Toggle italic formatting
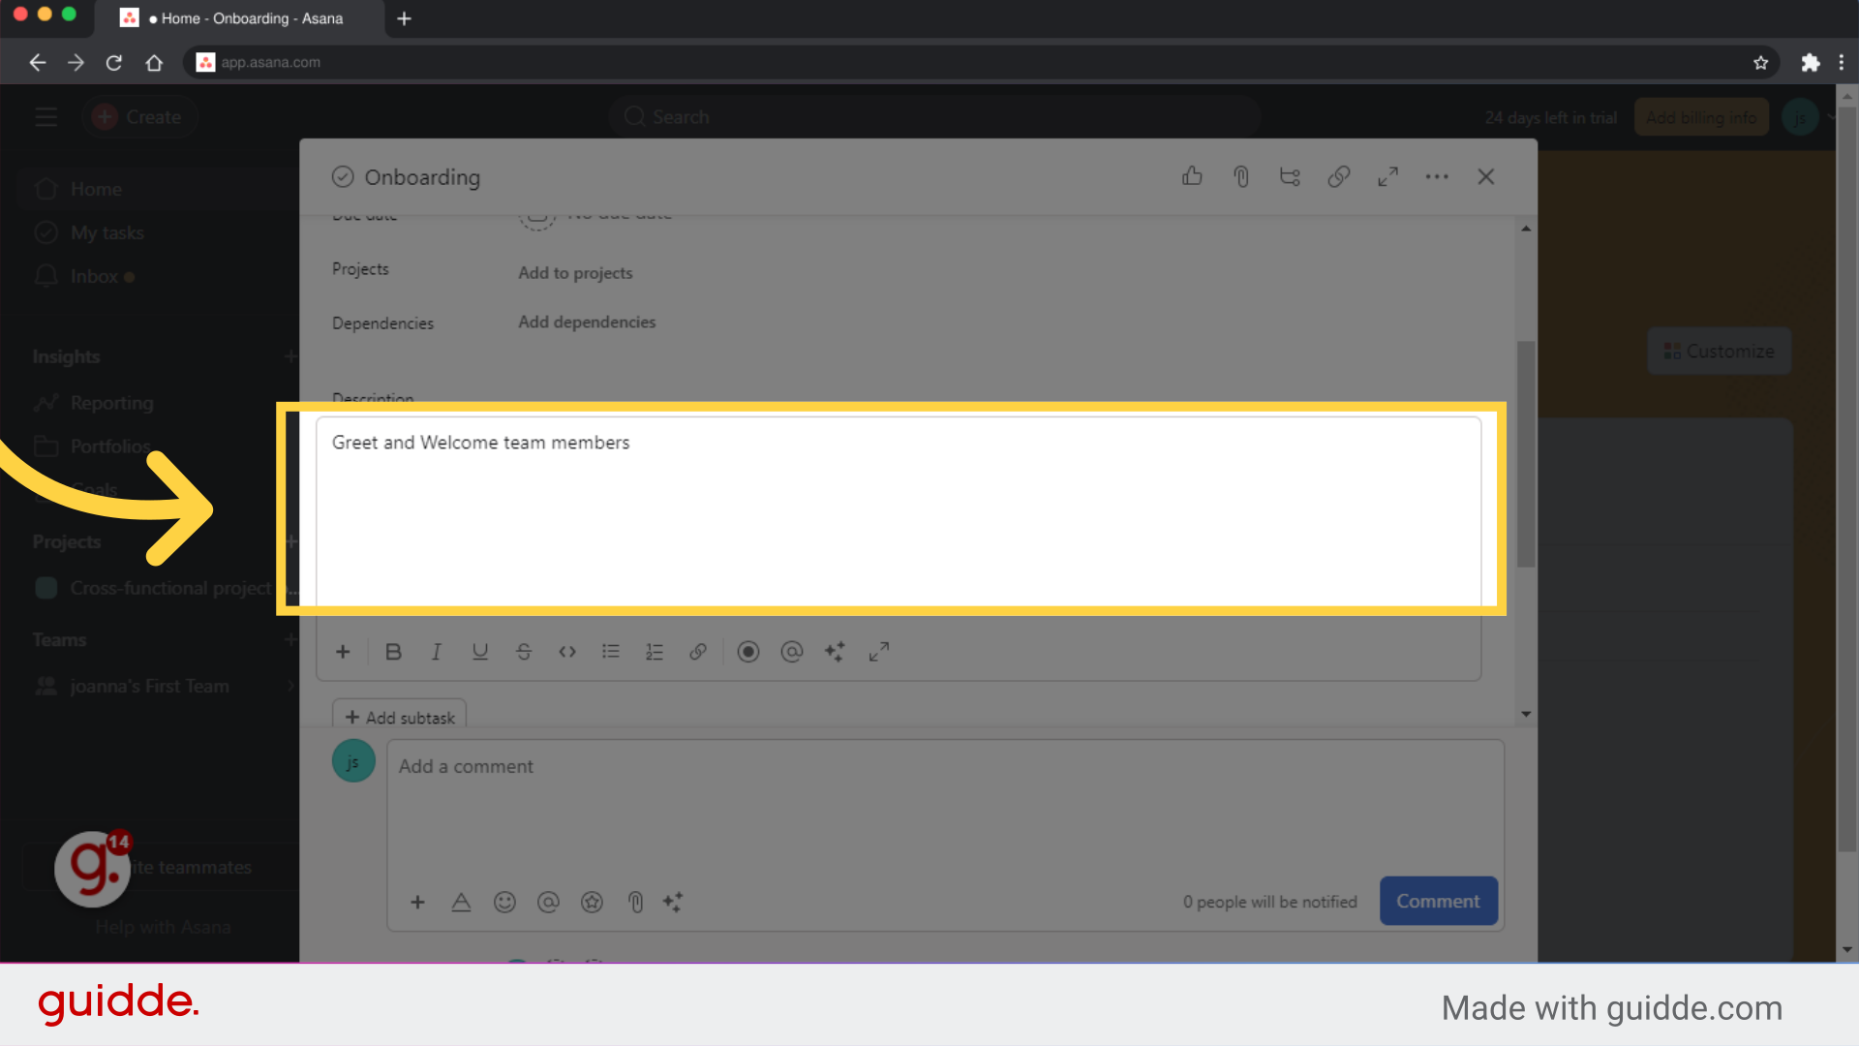1859x1046 pixels. tap(437, 652)
